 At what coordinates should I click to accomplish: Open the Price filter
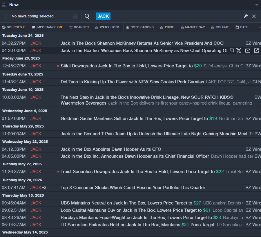pos(167,27)
